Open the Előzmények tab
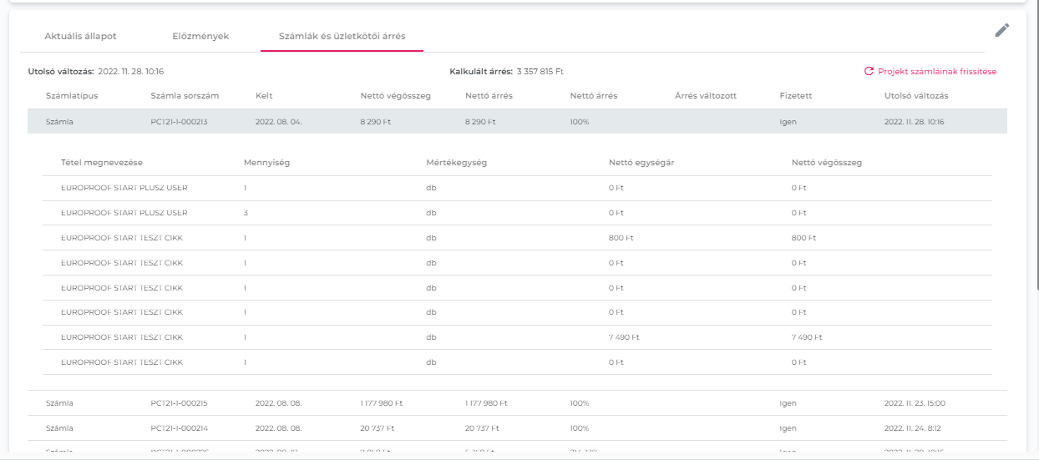This screenshot has height=460, width=1039. click(x=200, y=37)
